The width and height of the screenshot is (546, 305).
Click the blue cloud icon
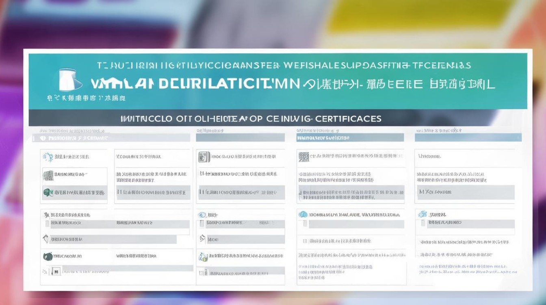(x=303, y=214)
